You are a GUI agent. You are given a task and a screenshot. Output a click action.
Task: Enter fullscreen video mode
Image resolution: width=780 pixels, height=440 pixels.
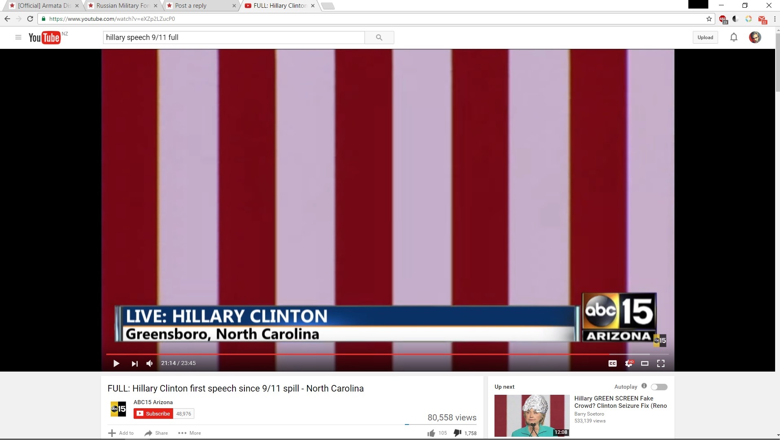[661, 363]
